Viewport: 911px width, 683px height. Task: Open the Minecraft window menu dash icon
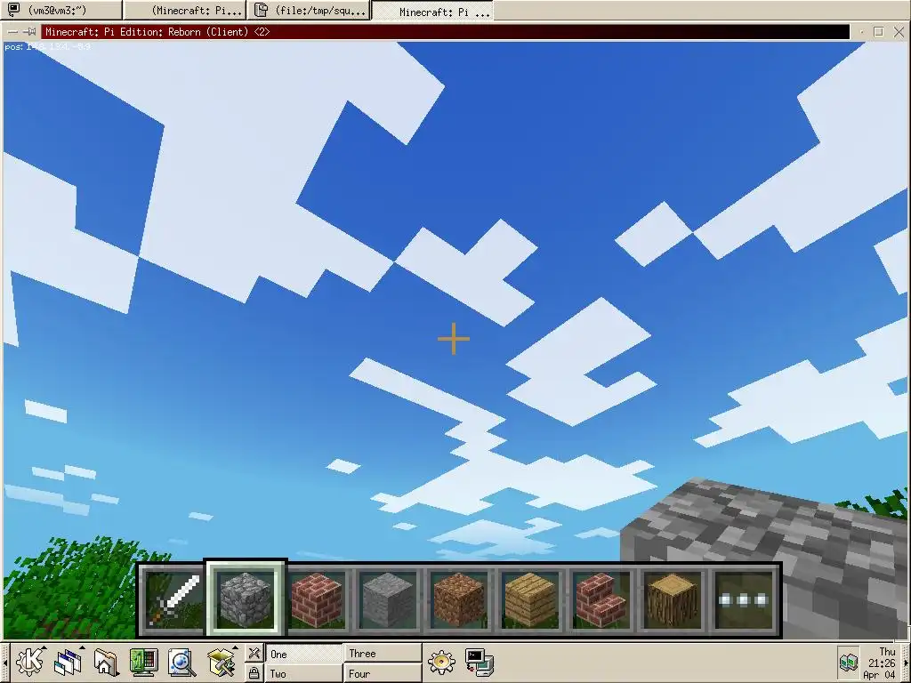click(12, 32)
